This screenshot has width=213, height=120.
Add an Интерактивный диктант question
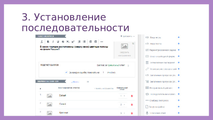(179, 88)
